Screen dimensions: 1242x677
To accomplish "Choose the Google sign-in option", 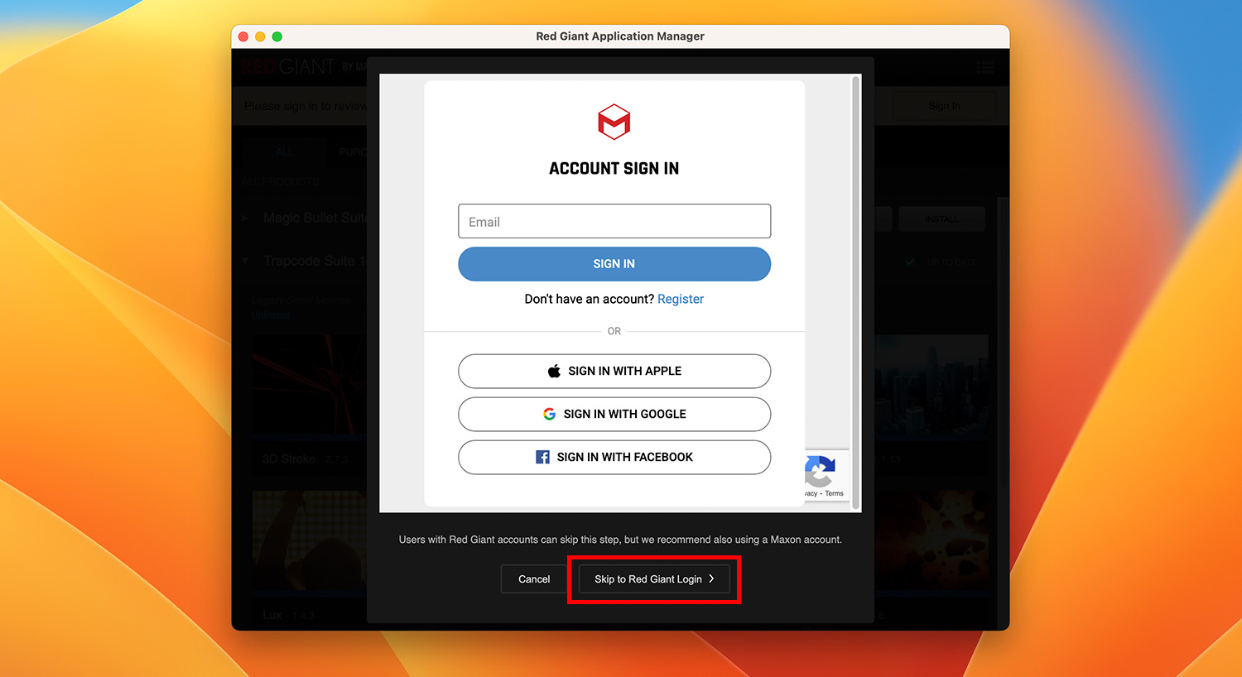I will [x=614, y=414].
